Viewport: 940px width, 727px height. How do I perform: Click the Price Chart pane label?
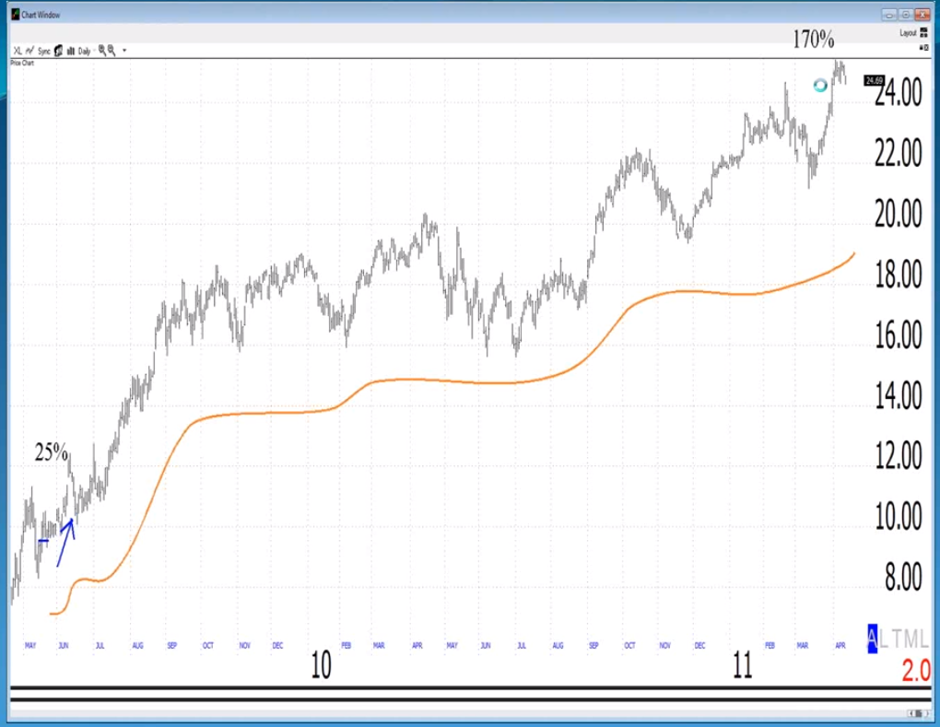(x=22, y=63)
